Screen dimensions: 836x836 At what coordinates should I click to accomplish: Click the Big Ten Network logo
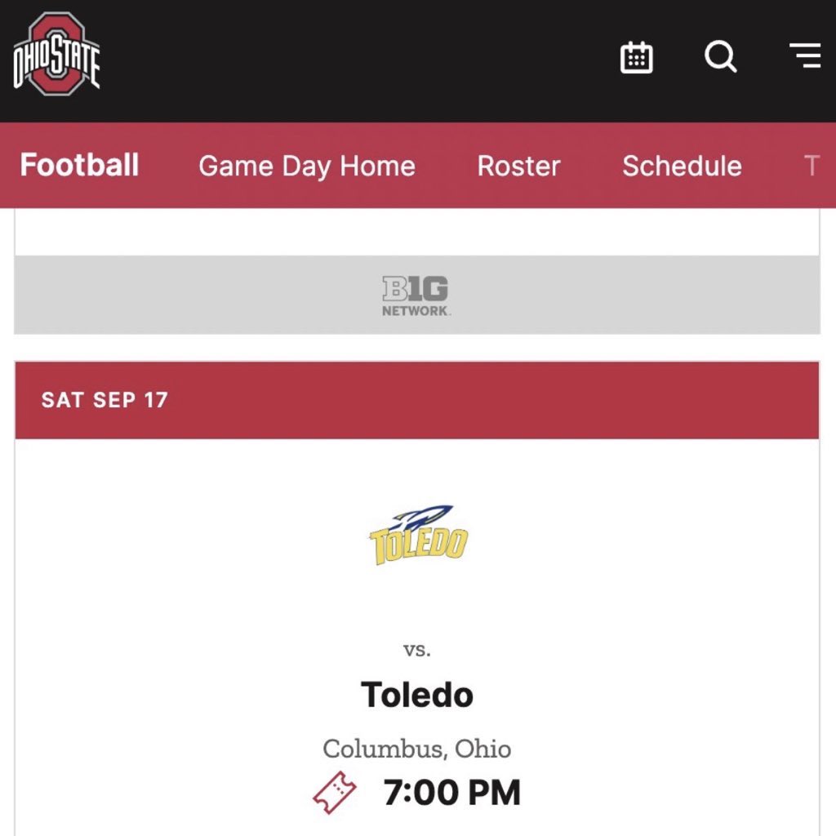coord(416,296)
